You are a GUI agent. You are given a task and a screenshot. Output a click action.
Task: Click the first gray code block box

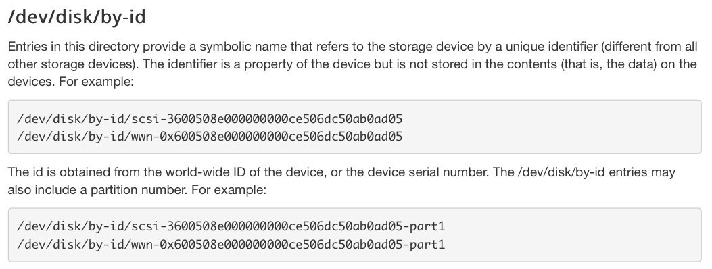click(354, 127)
